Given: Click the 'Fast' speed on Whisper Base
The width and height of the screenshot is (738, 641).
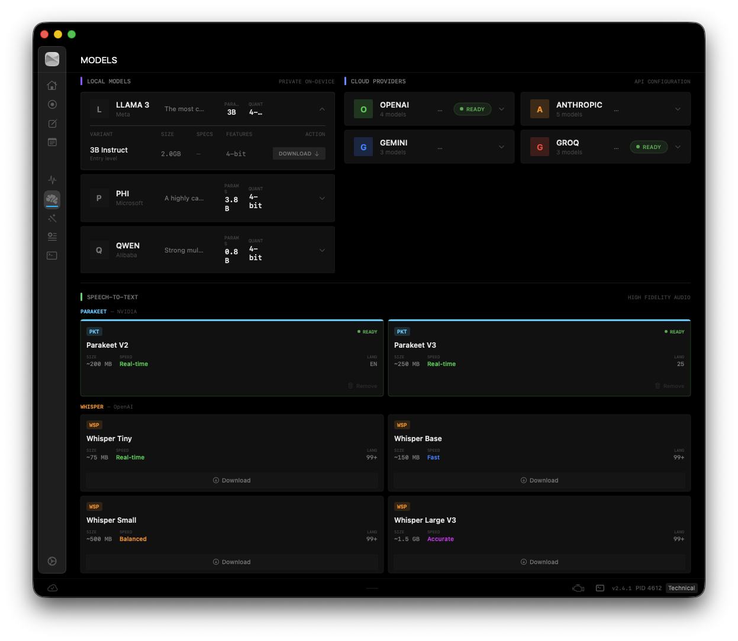Looking at the screenshot, I should coord(433,458).
